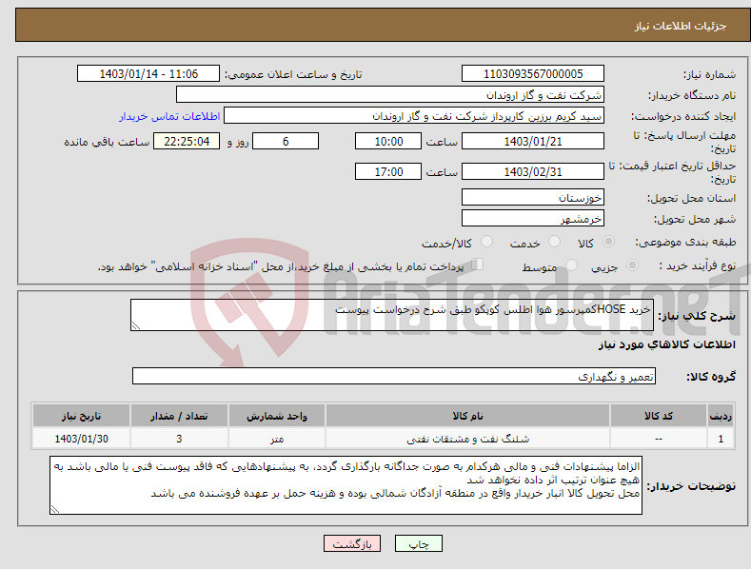Click the deadline time field 10:00

pos(388,141)
